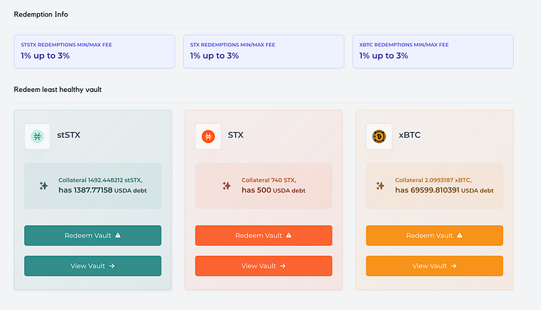View the STX vault

[x=264, y=266]
